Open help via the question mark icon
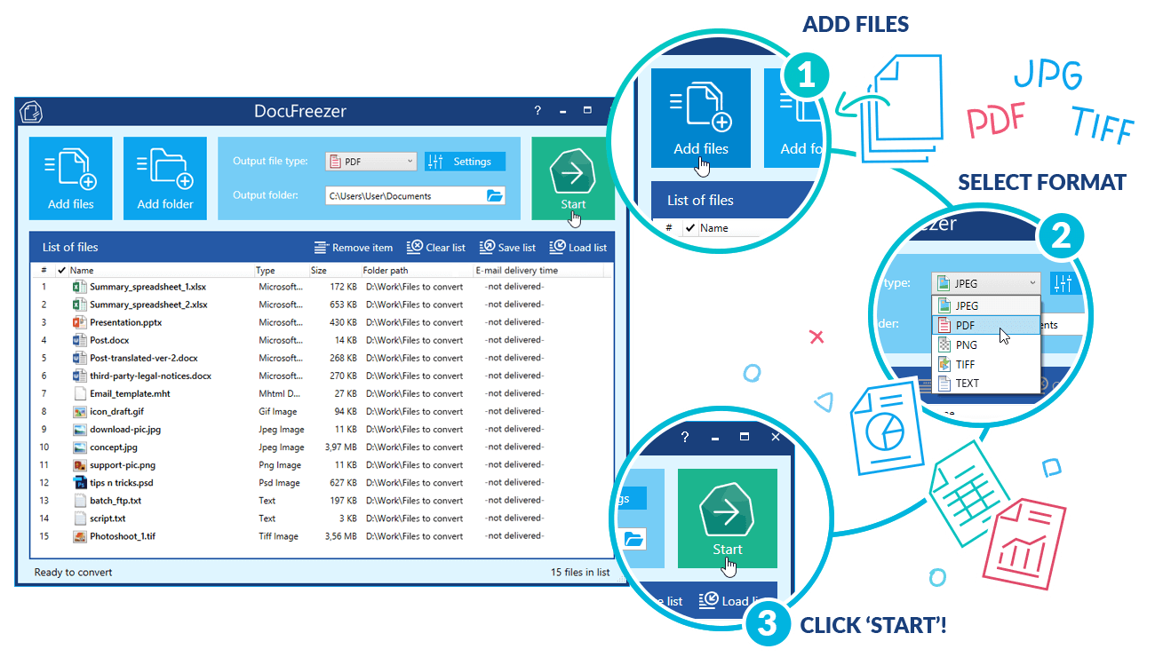1155x657 pixels. coord(537,110)
